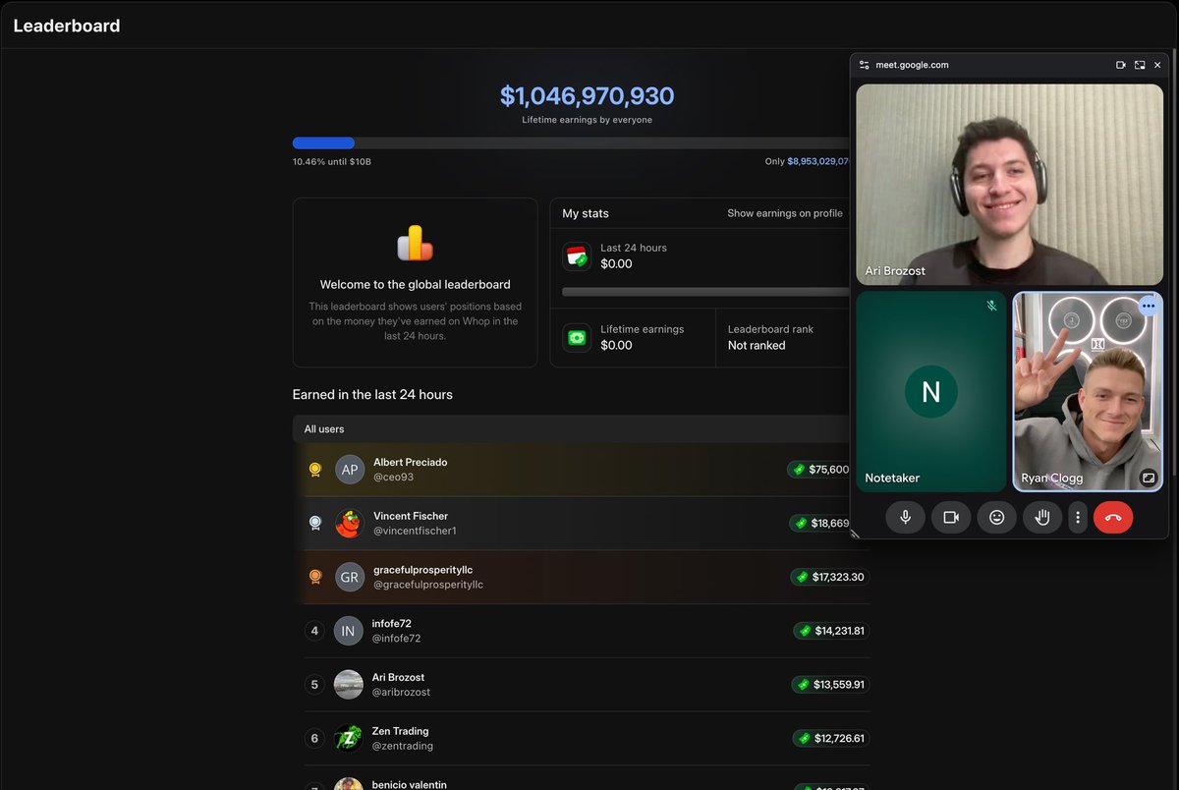
Task: Click the leaderboard podium icon
Action: click(415, 243)
